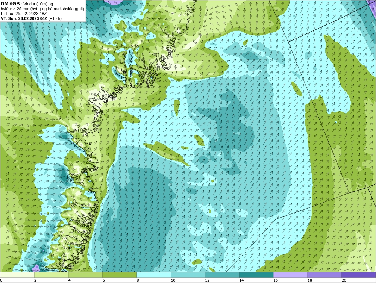This screenshot has width=376, height=283.
Task: Click the legend value '10'
Action: coord(173,280)
